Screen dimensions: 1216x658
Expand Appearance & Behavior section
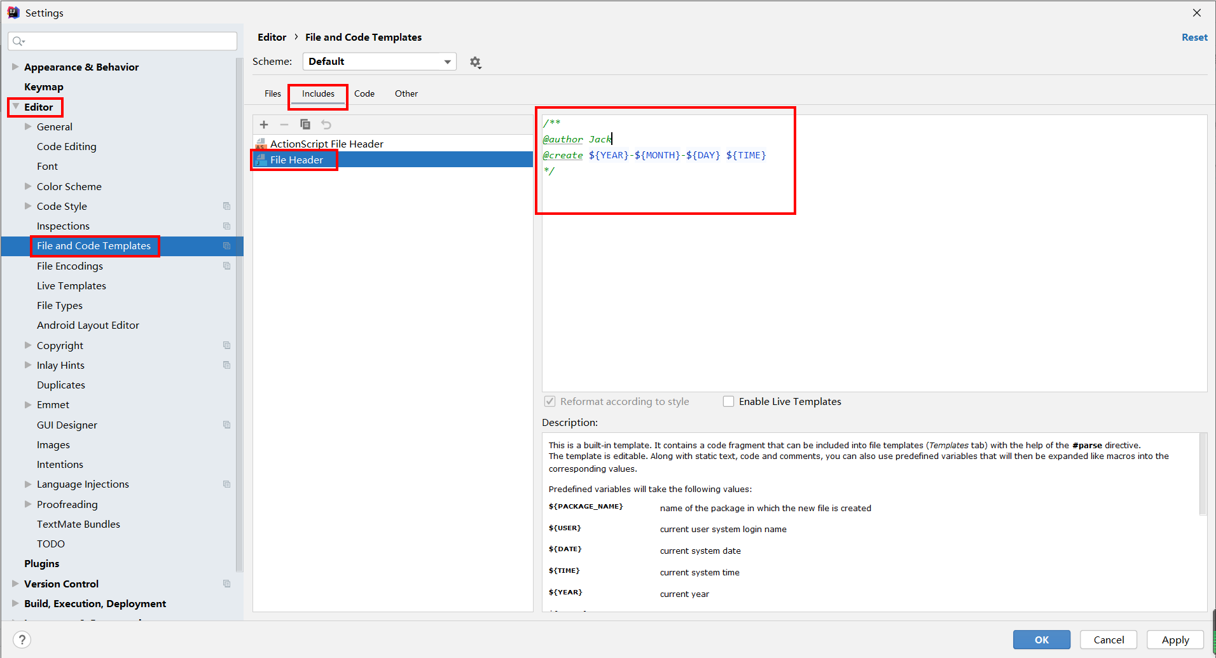(x=15, y=67)
